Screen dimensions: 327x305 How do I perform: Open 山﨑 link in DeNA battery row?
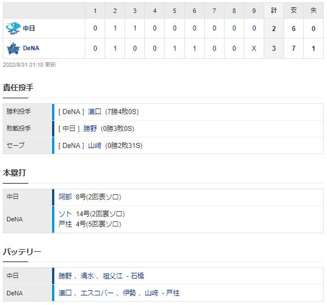pyautogui.click(x=152, y=293)
